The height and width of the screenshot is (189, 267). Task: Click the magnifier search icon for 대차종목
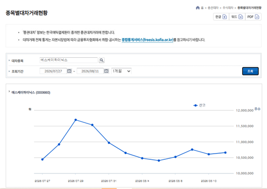pyautogui.click(x=102, y=60)
